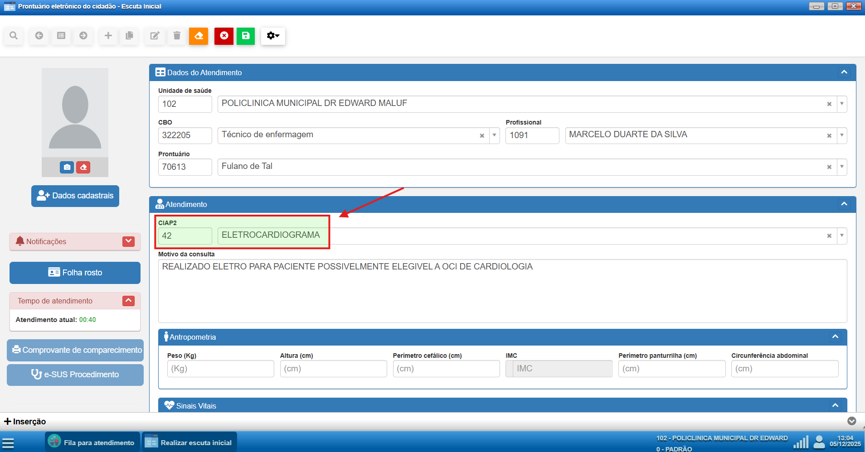Open the gear settings dropdown

[273, 36]
